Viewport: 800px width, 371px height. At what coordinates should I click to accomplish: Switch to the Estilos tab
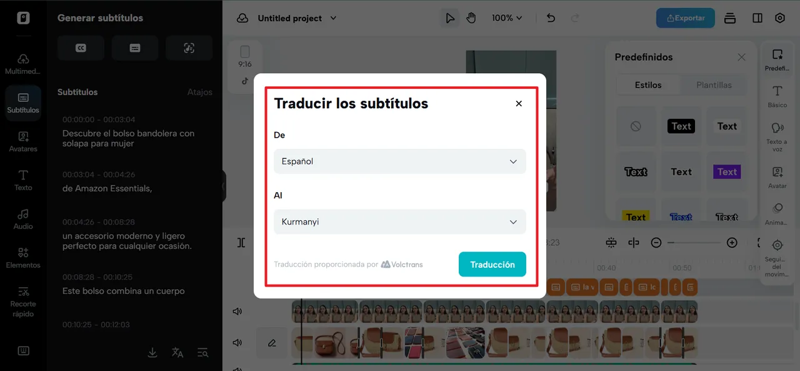pyautogui.click(x=648, y=85)
